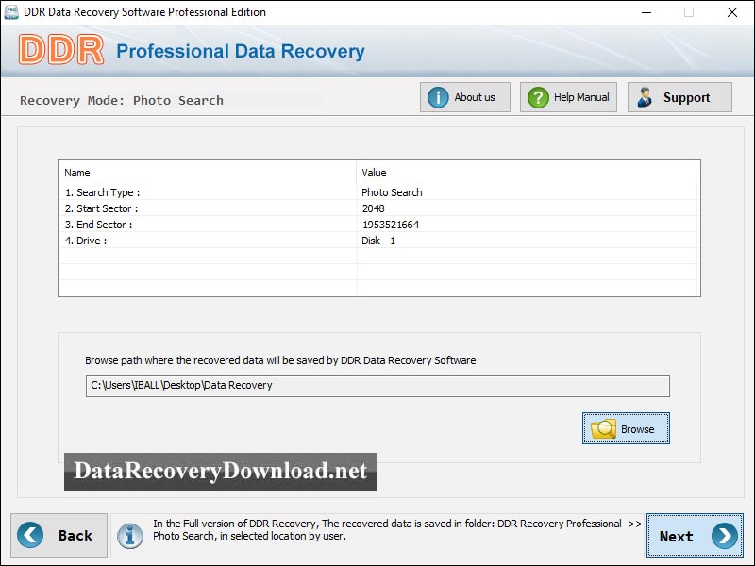Select the Drive row showing Disk - 1
The height and width of the screenshot is (566, 755).
point(377,241)
